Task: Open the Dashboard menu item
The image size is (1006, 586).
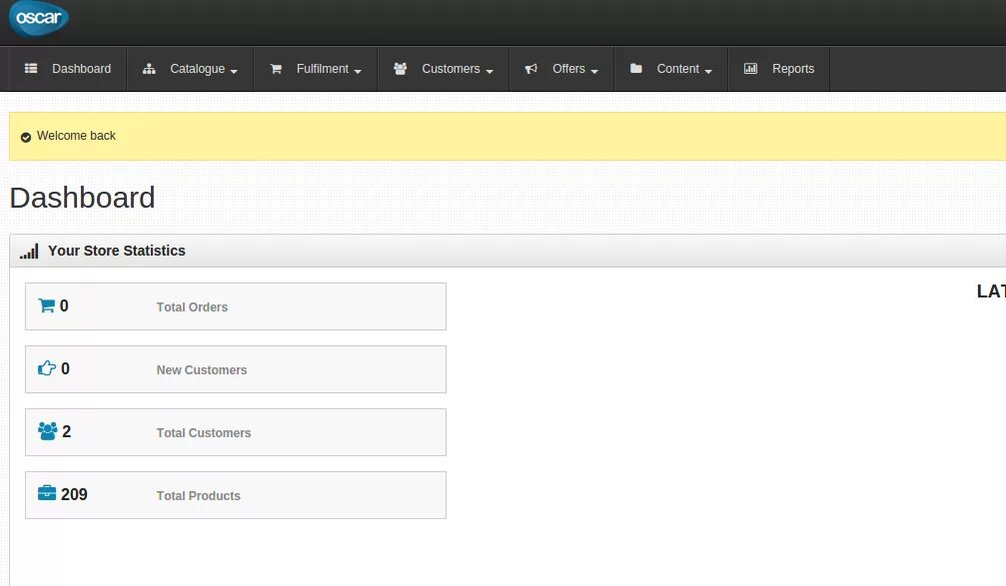Action: [x=67, y=69]
